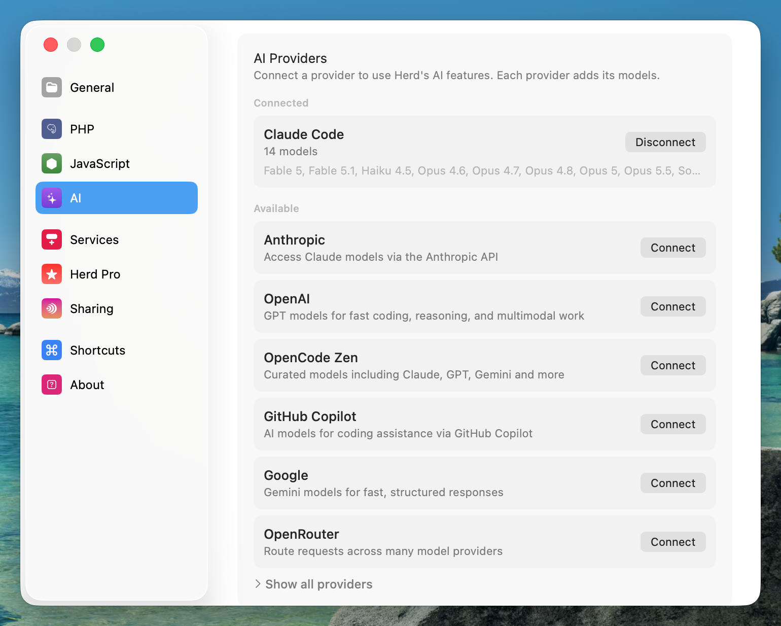
Task: Open the General settings section
Action: click(117, 87)
